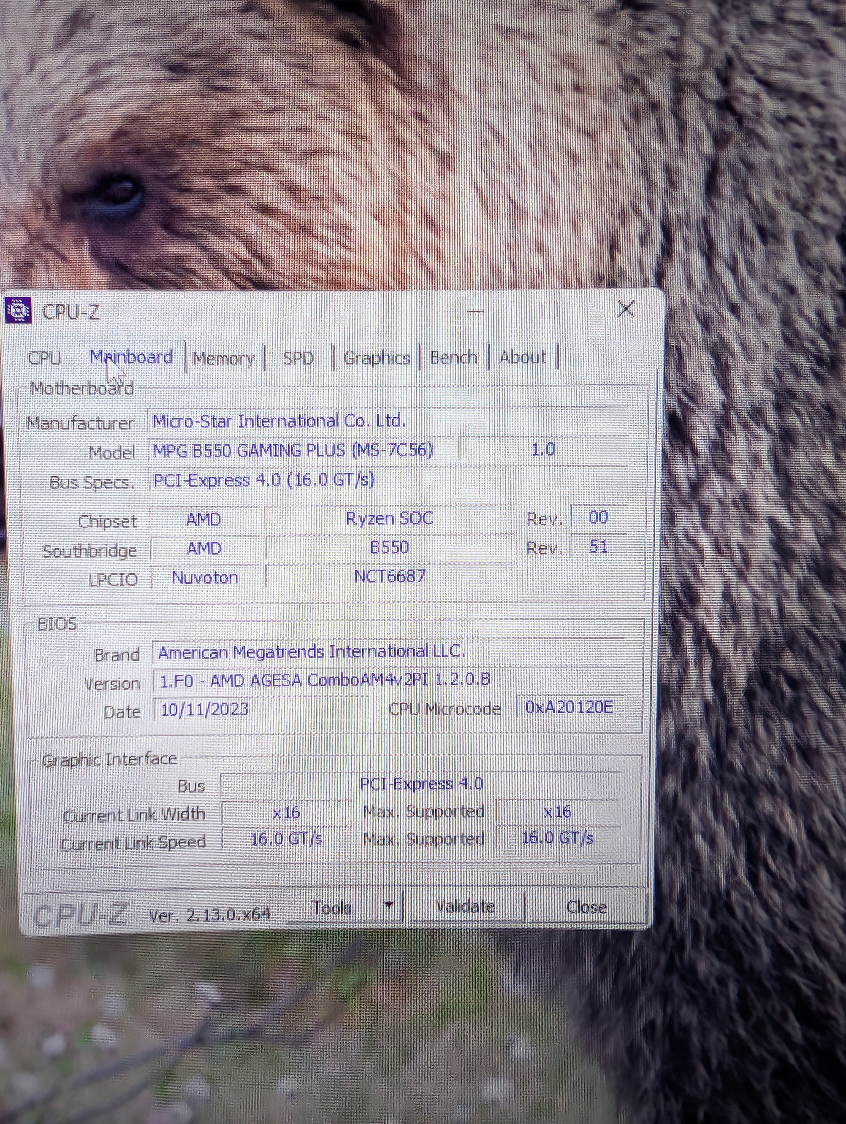Open the About tab
Screen dimensions: 846x1124
click(x=522, y=357)
